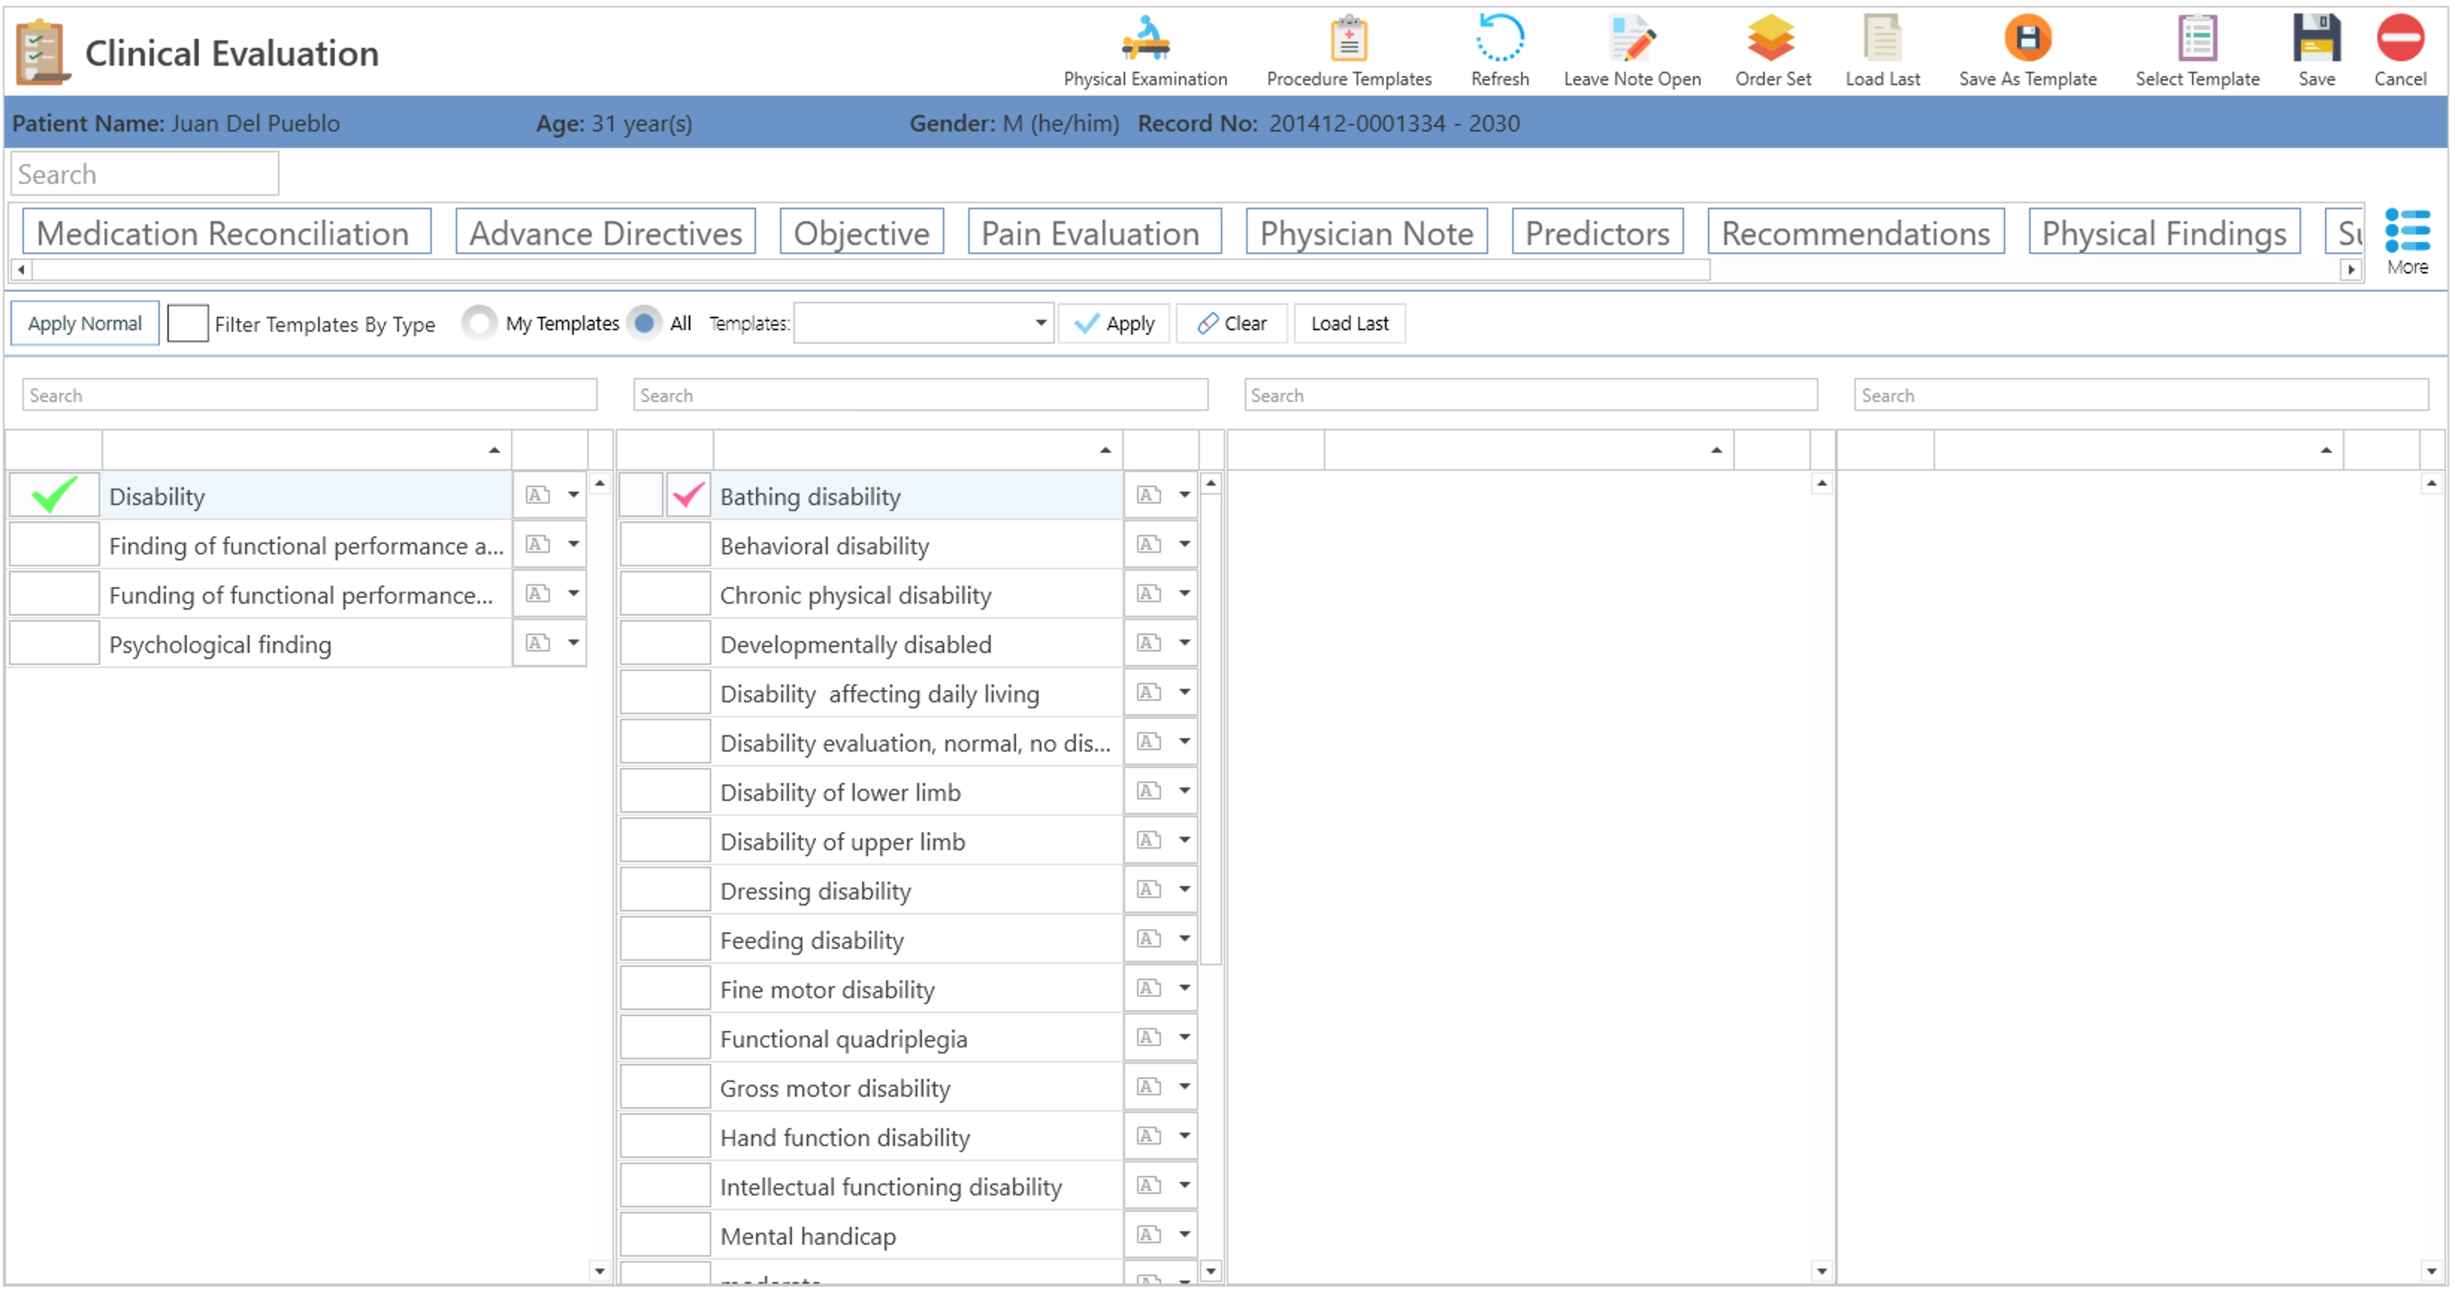2455x1294 pixels.
Task: Click the Apply Normal button
Action: pos(85,324)
